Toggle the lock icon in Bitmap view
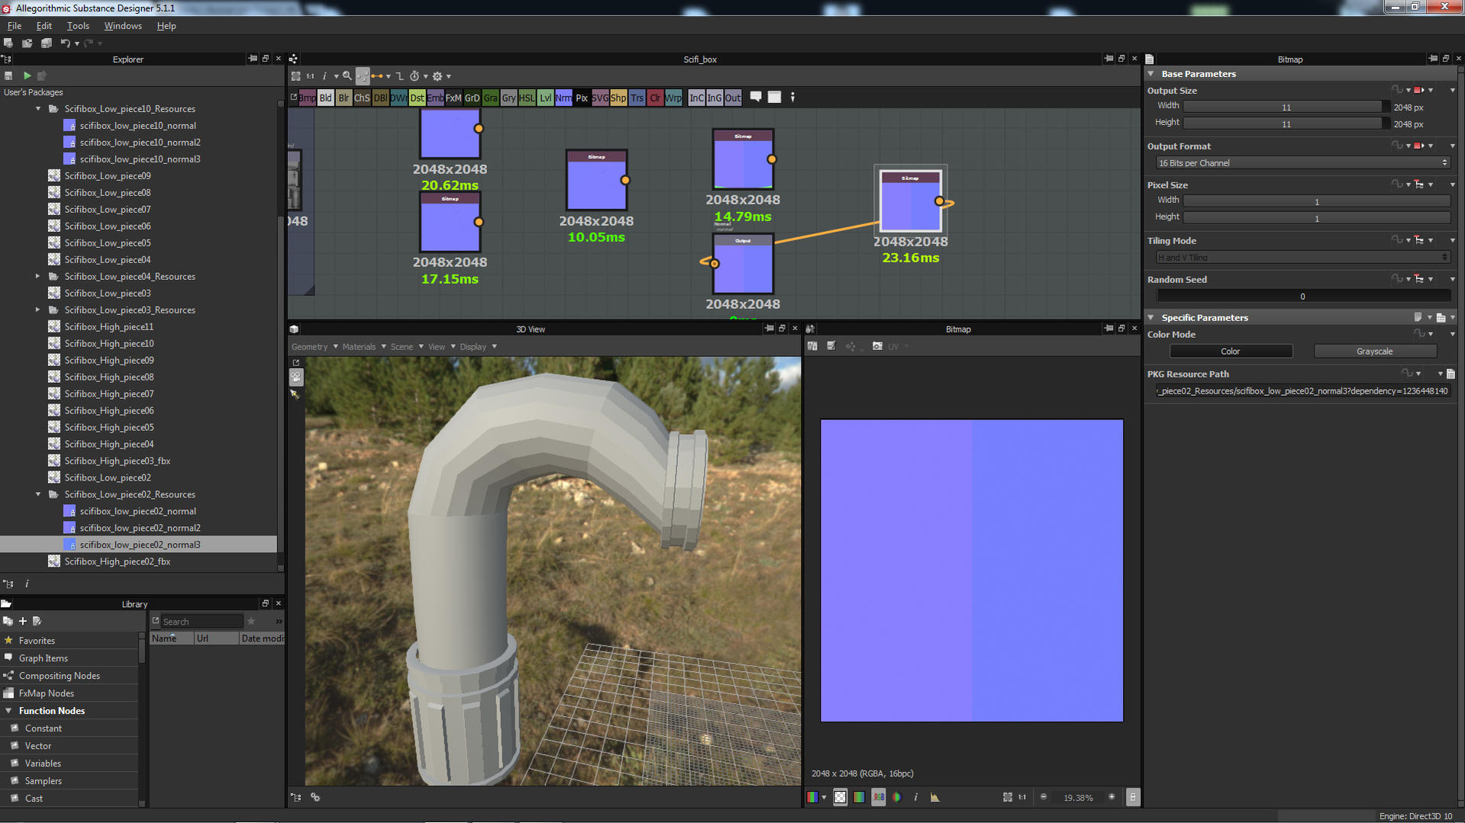The width and height of the screenshot is (1465, 823). coord(1133,797)
